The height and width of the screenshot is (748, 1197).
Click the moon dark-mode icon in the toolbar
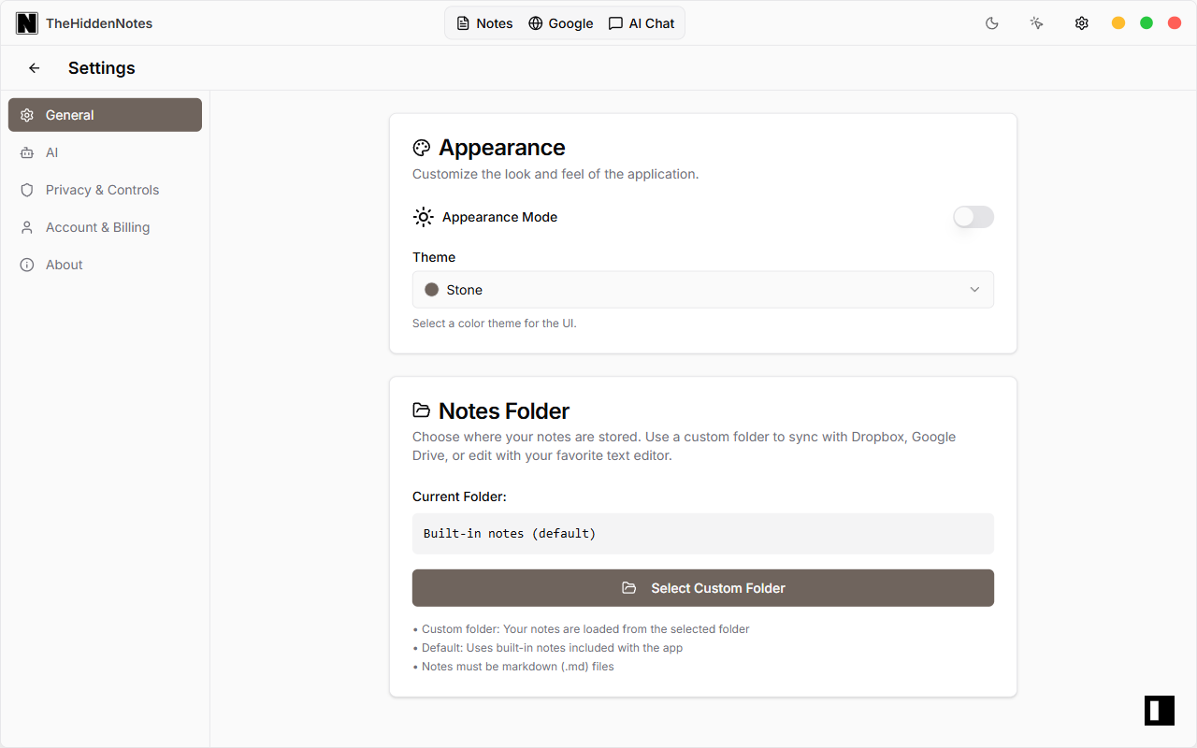(x=991, y=22)
